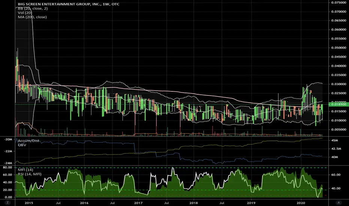Click the Z timezone button below the chart
The image size is (349, 206).
tap(7, 203)
